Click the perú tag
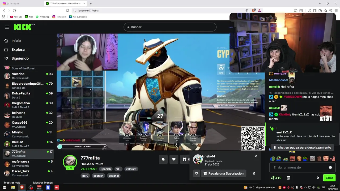The width and height of the screenshot is (340, 191). point(85,176)
